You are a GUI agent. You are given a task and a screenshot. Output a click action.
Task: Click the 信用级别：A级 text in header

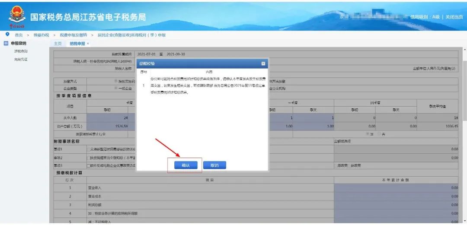[x=425, y=17]
